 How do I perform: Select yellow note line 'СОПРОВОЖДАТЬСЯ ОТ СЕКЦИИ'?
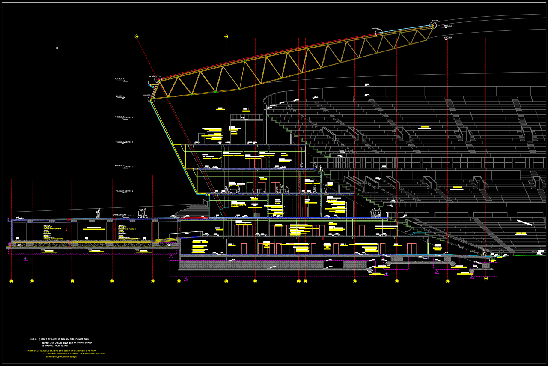tap(62, 357)
